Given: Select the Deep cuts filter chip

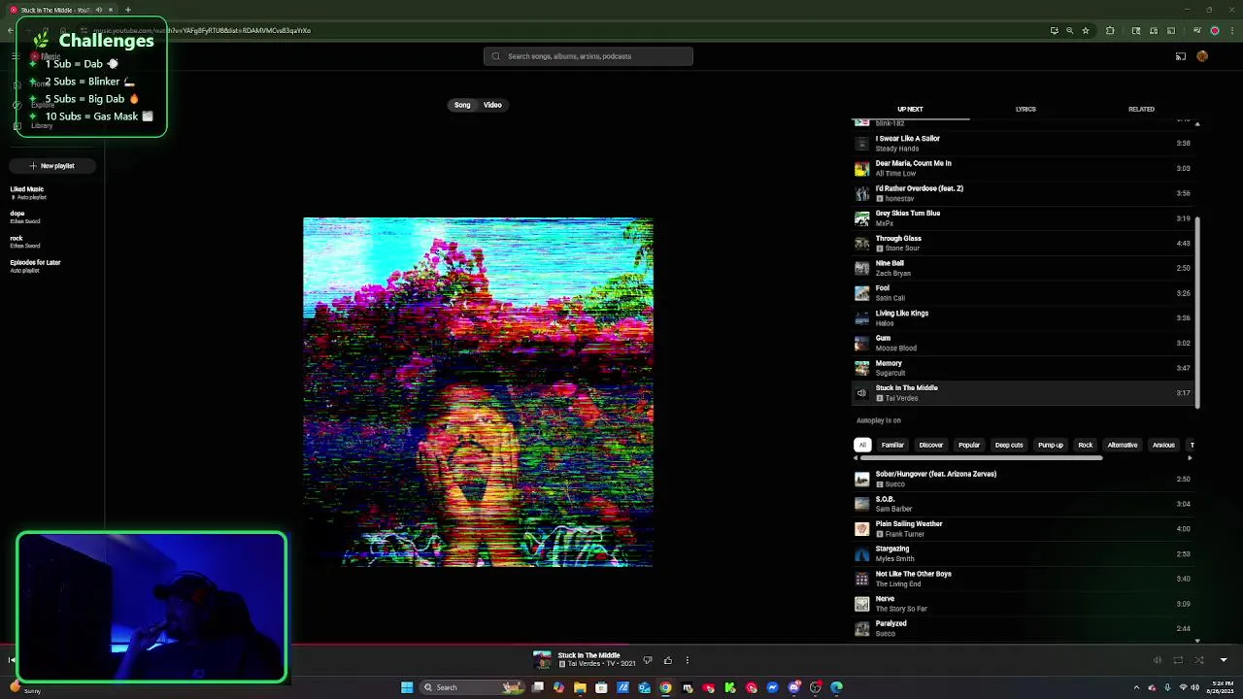Looking at the screenshot, I should [1009, 445].
